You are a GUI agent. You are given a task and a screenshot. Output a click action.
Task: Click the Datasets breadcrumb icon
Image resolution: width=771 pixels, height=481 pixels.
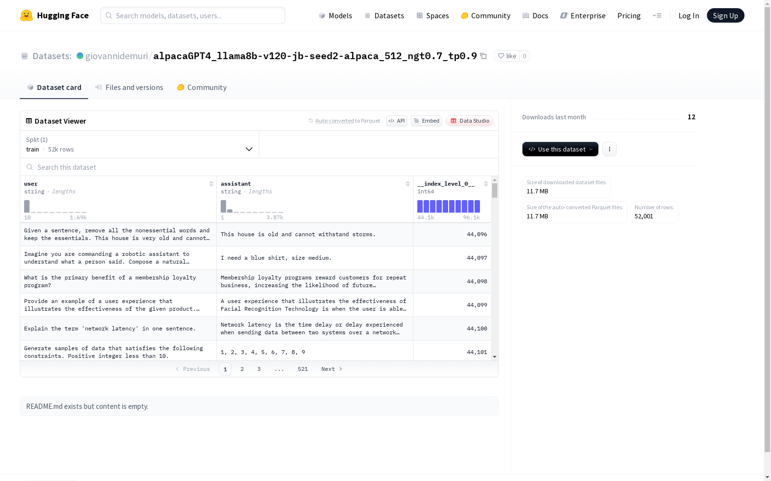coord(25,56)
